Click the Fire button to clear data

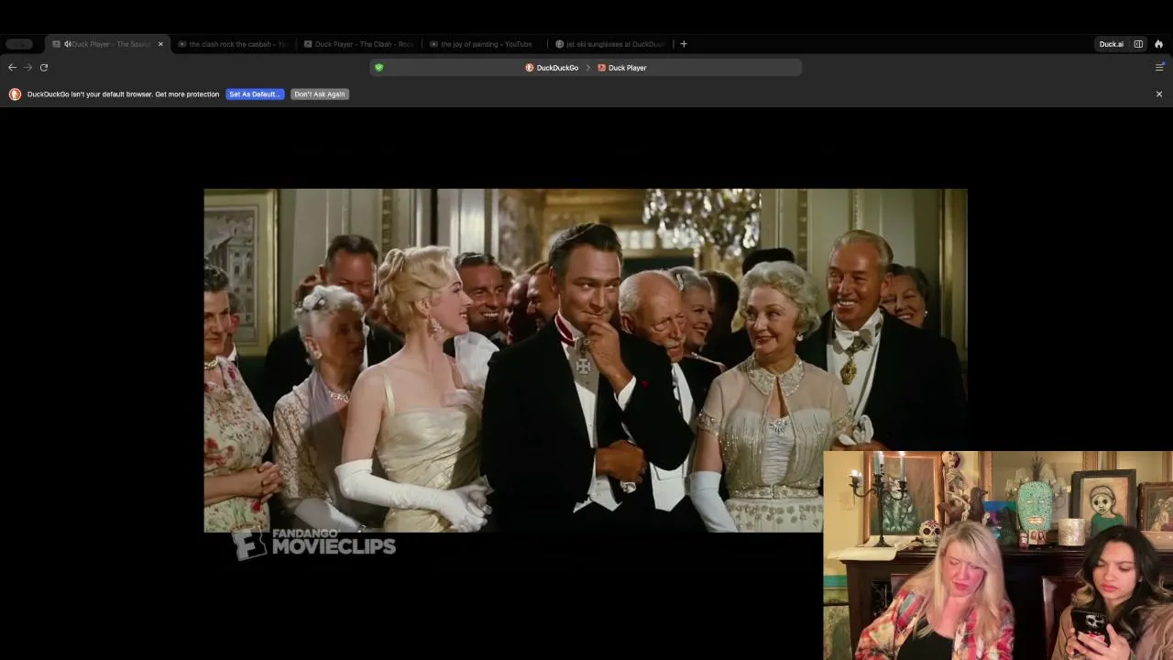pos(1158,44)
